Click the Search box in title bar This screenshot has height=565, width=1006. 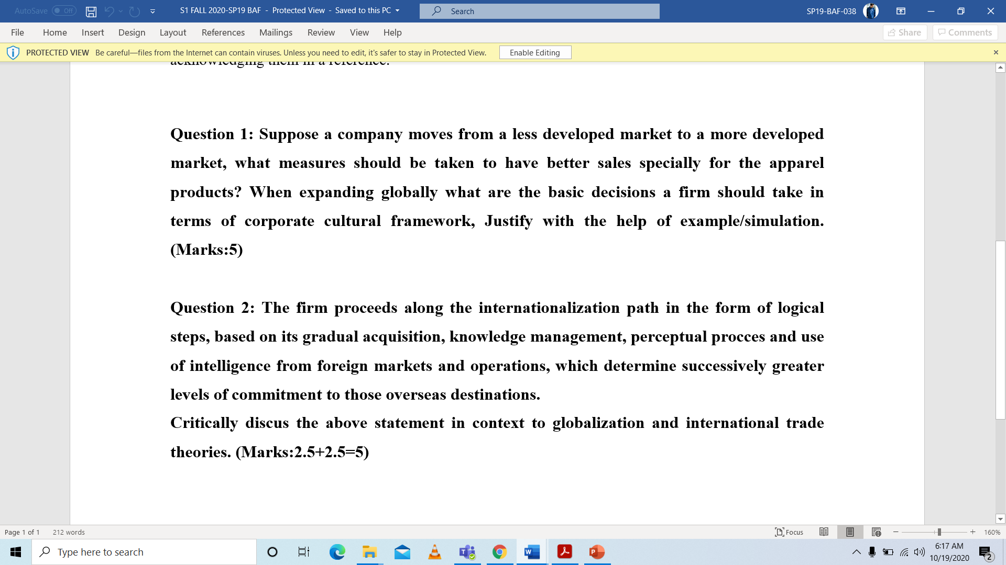(x=539, y=11)
